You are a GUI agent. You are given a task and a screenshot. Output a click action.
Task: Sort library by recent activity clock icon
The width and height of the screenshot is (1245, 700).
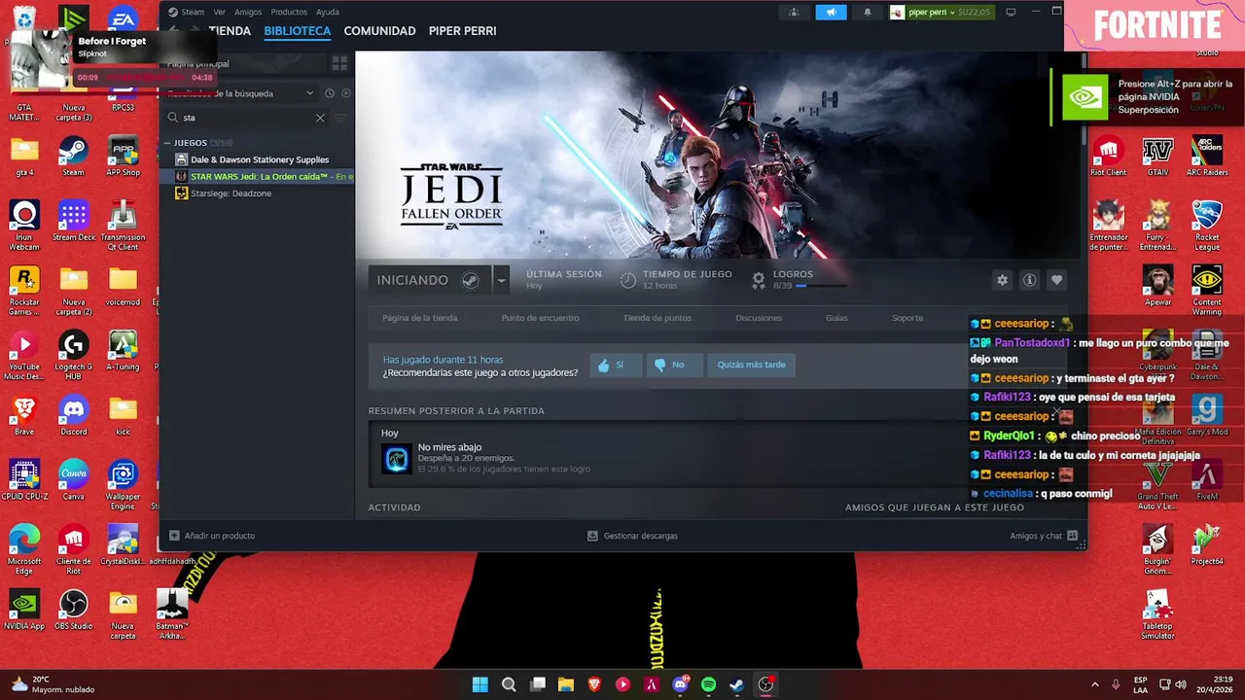click(x=330, y=93)
